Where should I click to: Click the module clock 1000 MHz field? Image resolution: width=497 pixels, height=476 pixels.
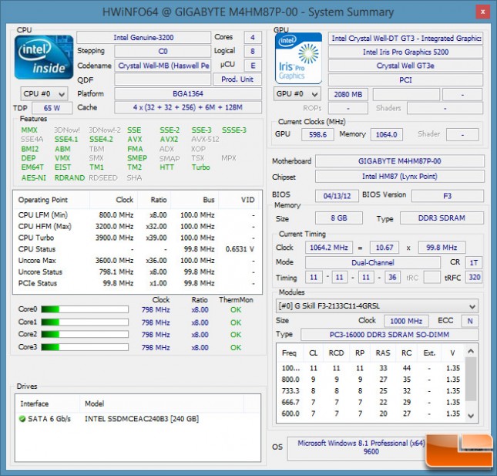[x=406, y=321]
